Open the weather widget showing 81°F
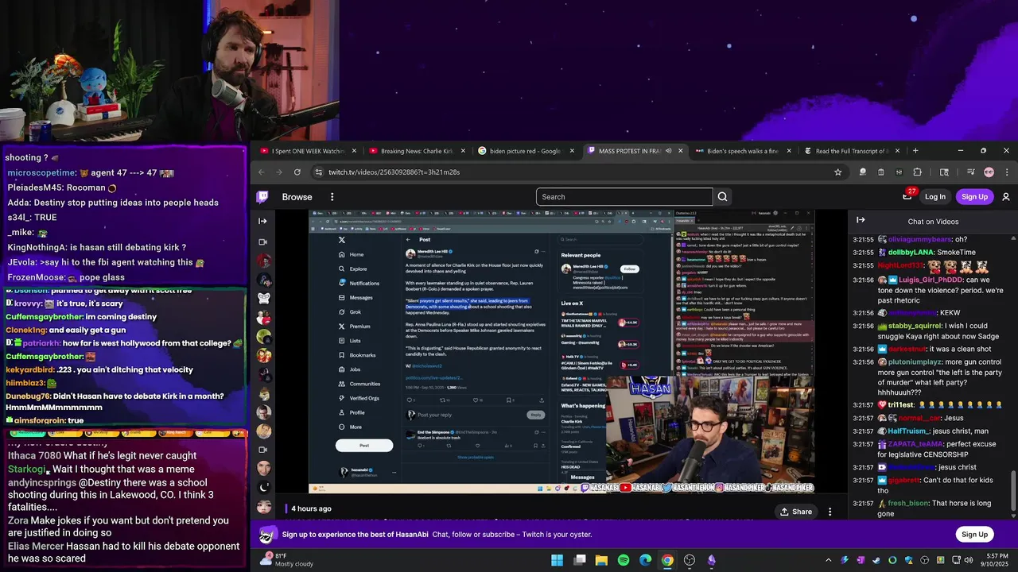This screenshot has width=1018, height=572. coord(286,560)
